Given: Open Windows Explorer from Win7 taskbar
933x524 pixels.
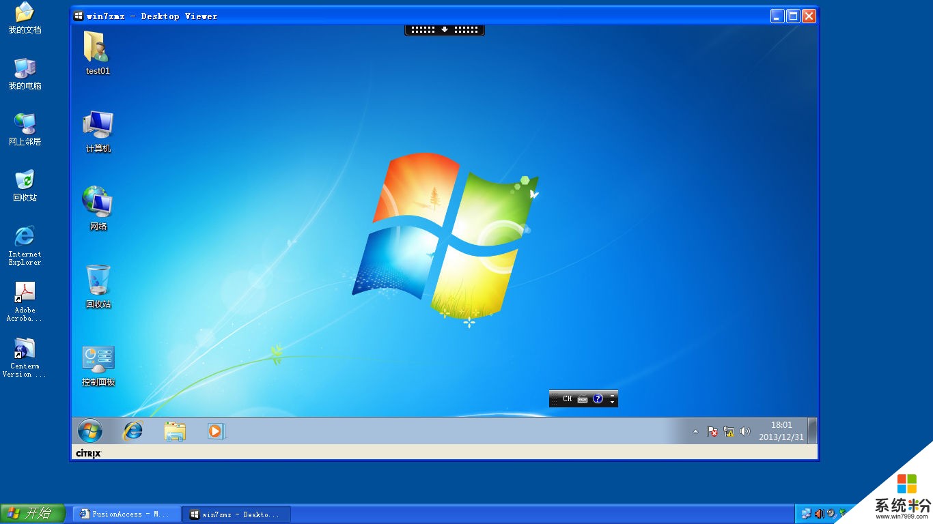Looking at the screenshot, I should tap(175, 431).
